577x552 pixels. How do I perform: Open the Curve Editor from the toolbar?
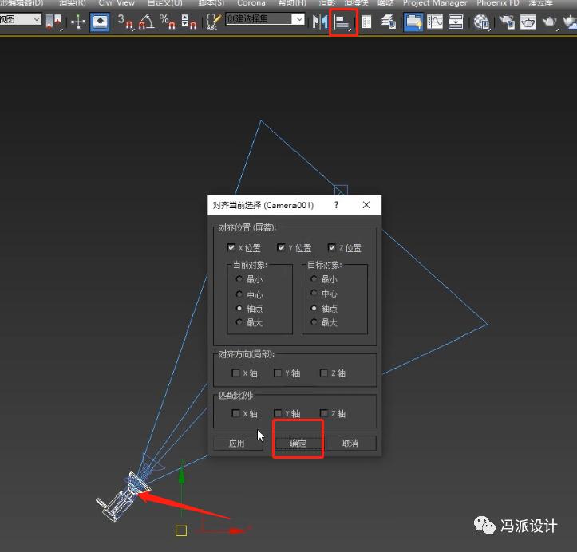click(x=434, y=22)
